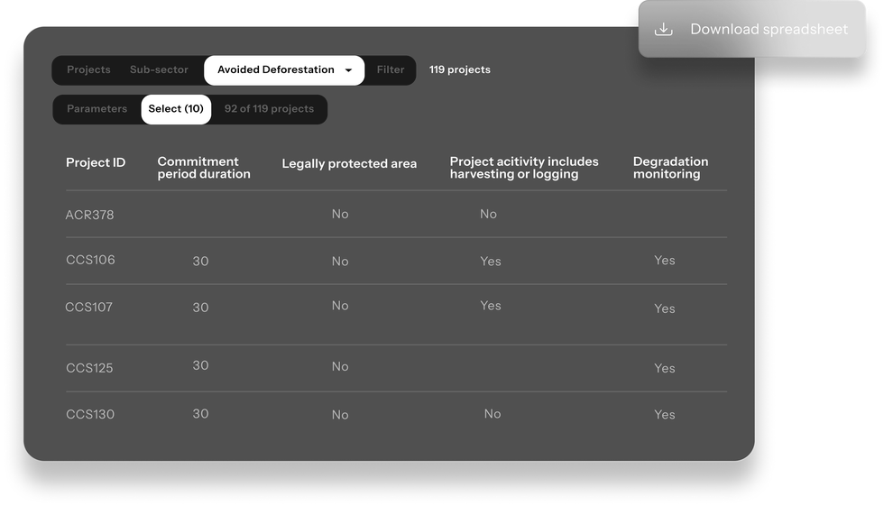Click Legally protected area column header
This screenshot has width=884, height=506.
coord(349,164)
